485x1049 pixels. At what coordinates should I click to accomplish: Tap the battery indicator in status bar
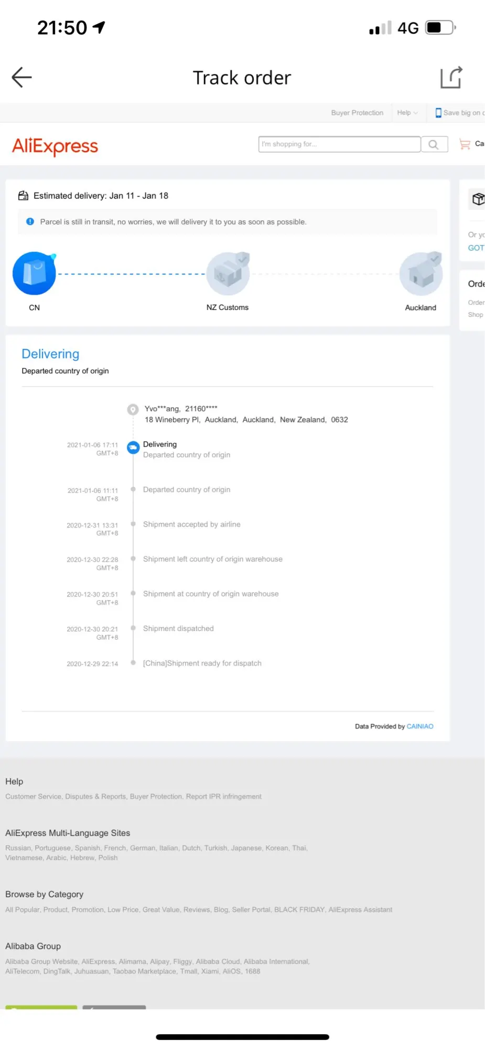point(440,27)
